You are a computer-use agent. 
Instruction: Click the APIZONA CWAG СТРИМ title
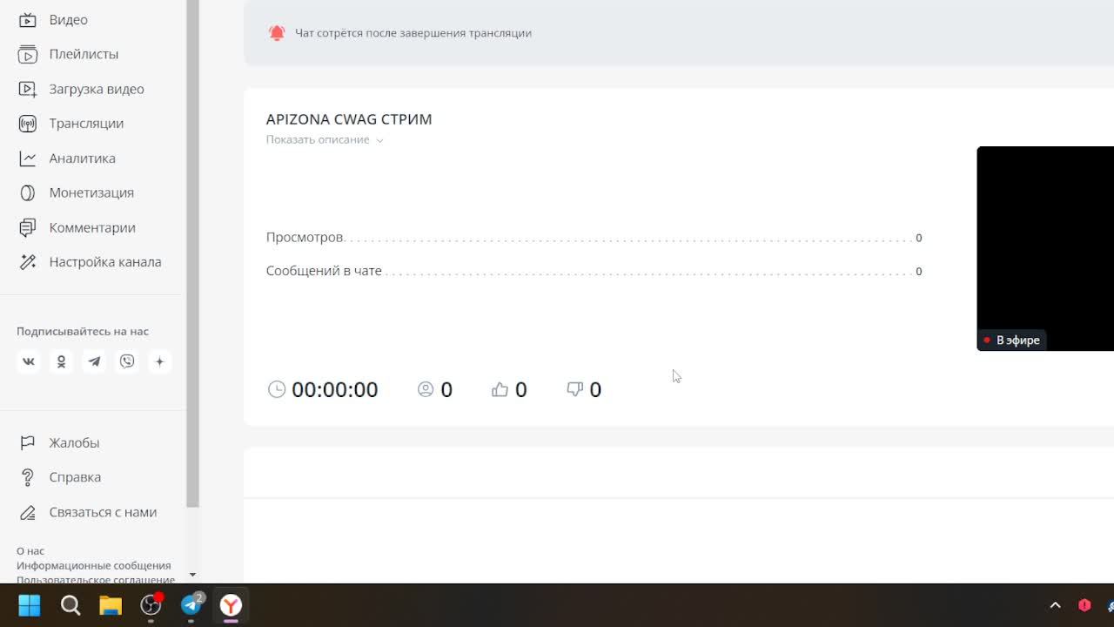(x=349, y=119)
